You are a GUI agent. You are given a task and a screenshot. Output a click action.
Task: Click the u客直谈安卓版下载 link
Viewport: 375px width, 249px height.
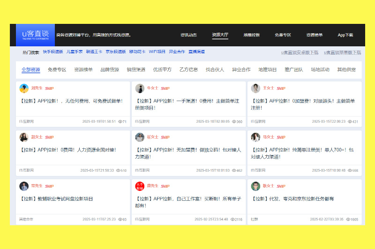click(300, 52)
